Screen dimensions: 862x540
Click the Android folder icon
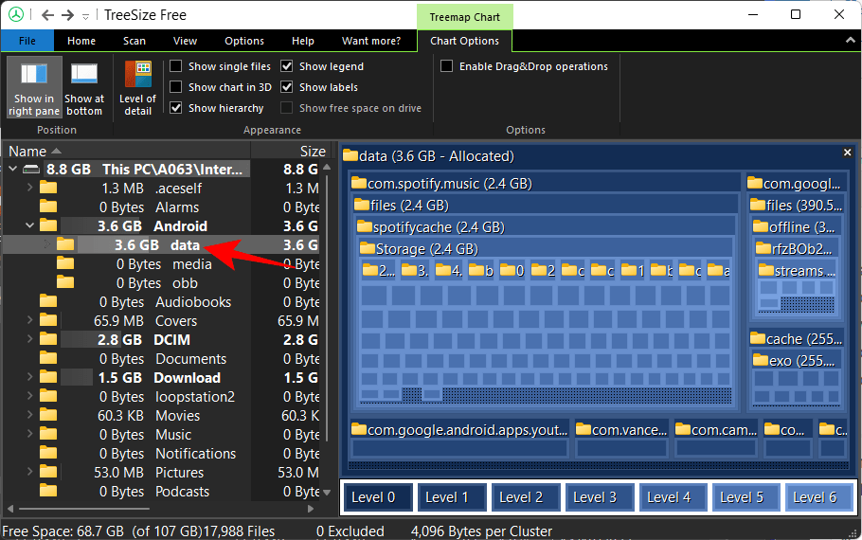(x=48, y=225)
